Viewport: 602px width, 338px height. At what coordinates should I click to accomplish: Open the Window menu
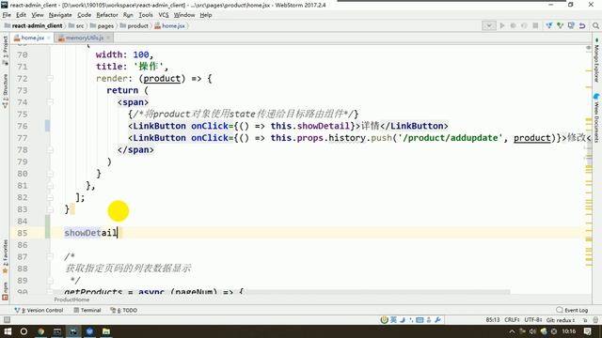click(184, 15)
